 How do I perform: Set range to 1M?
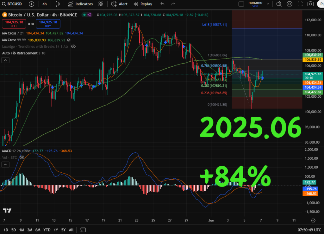[22, 230]
